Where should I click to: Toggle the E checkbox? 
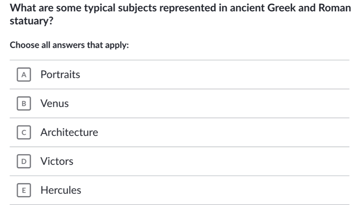point(24,190)
